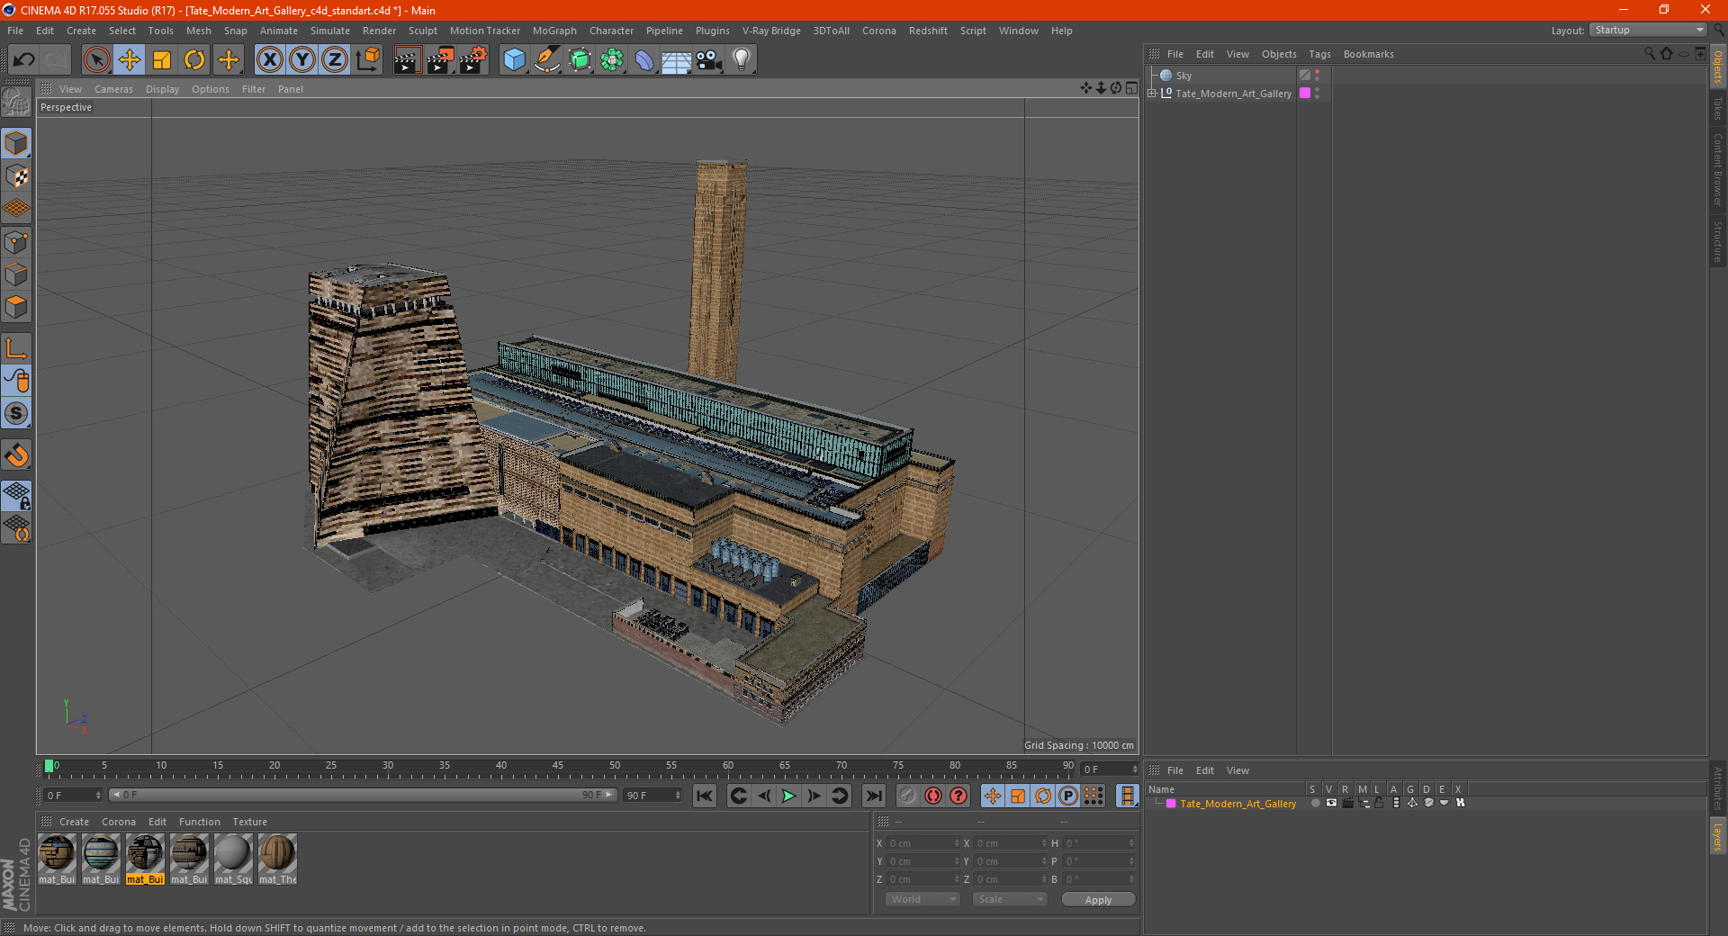
Task: Open the Object Manager Tags menu
Action: point(1319,54)
